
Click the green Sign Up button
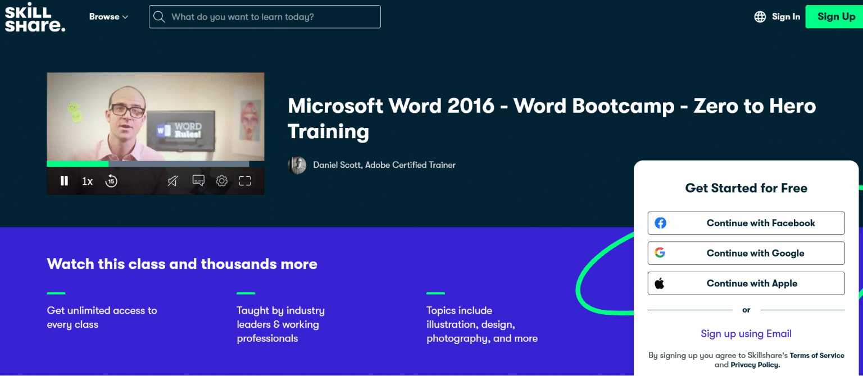pyautogui.click(x=834, y=17)
